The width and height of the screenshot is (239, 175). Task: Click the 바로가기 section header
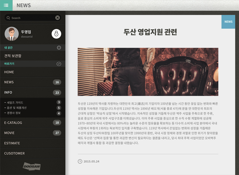click(33, 64)
